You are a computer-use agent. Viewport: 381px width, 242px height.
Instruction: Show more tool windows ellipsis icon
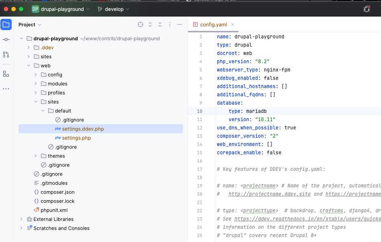pos(6,89)
